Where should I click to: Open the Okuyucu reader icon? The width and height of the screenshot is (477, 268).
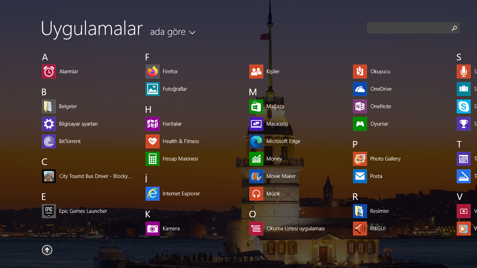(x=360, y=72)
